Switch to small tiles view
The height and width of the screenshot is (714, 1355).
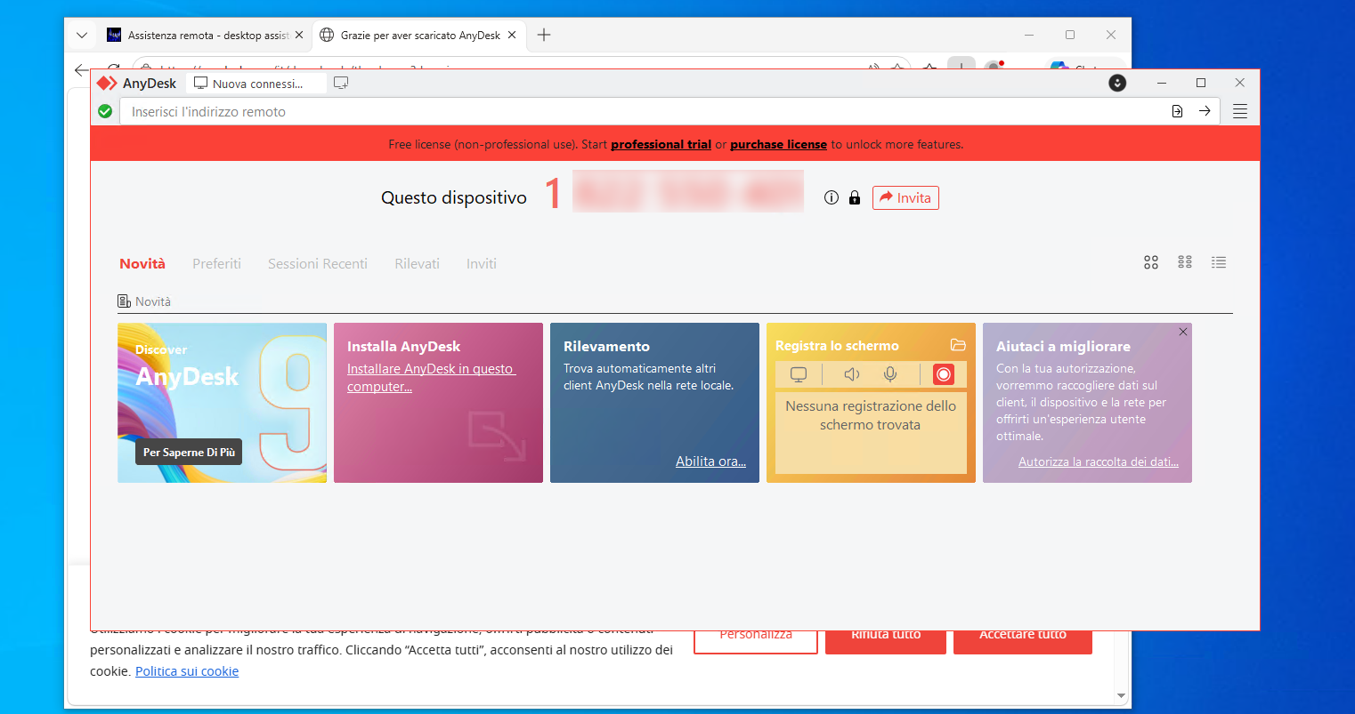(x=1185, y=262)
